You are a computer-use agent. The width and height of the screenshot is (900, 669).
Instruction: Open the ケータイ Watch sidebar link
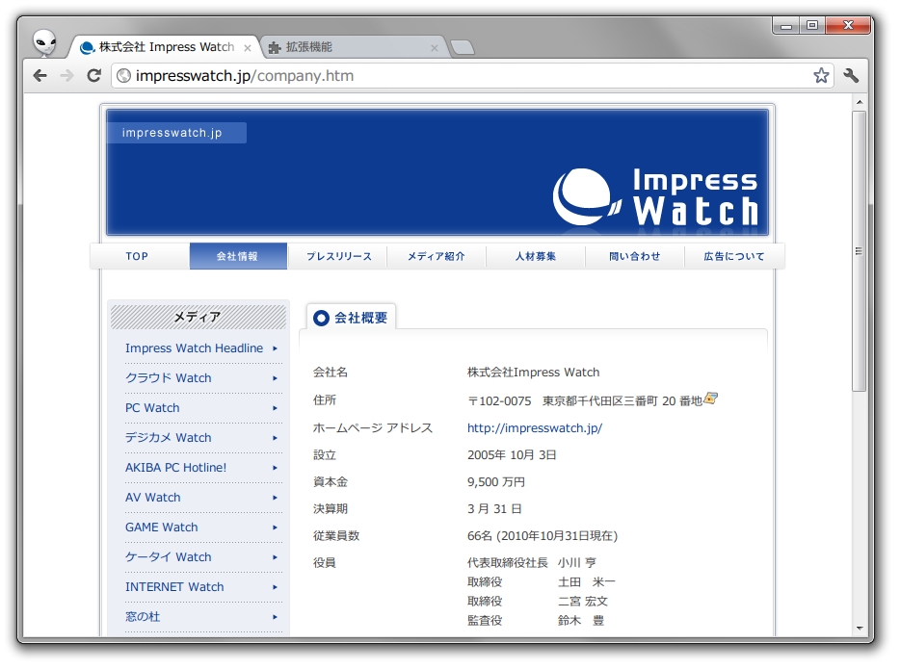169,556
